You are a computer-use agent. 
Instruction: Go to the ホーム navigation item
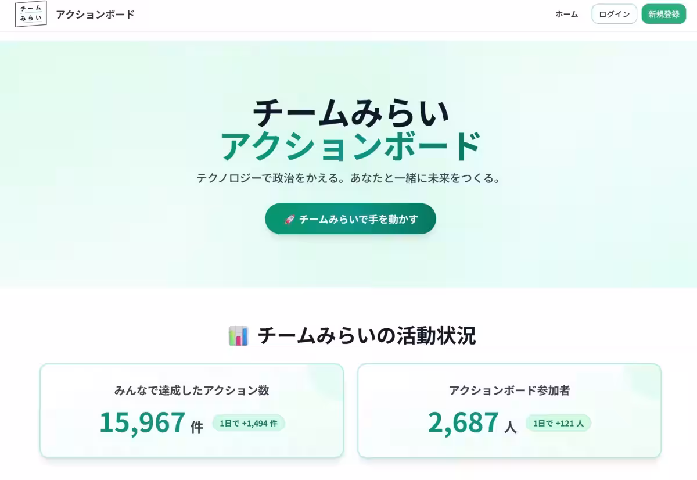(x=566, y=15)
